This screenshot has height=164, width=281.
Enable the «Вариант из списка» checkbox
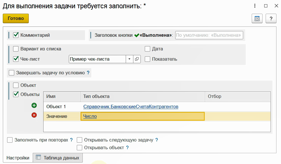[x=16, y=49]
